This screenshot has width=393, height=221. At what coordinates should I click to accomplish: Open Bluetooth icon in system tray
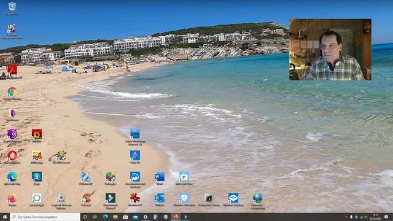pos(356,217)
